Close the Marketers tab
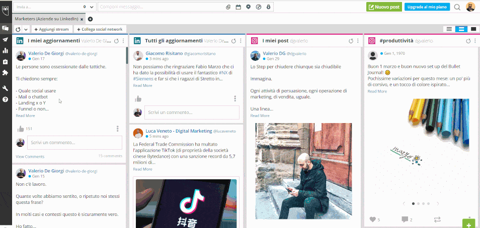This screenshot has width=480, height=228. coord(82,19)
